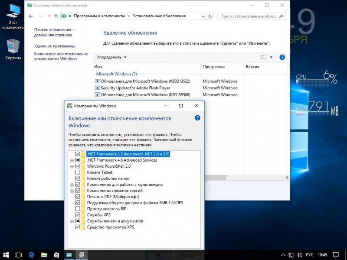Screen dimensions: 347x260
Task: Uncheck SMB 1.0/CIFS file sharing support
Action: [x=78, y=202]
